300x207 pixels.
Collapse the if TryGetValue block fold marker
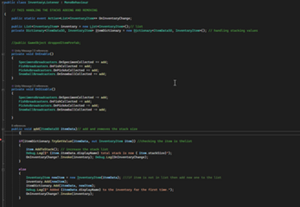coord(3,142)
